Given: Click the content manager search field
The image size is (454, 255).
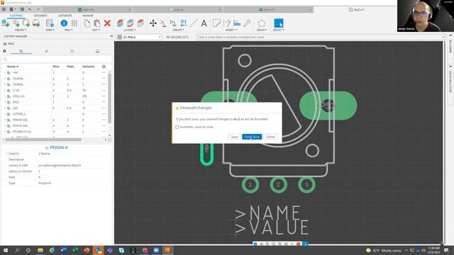Looking at the screenshot, I should point(57,59).
